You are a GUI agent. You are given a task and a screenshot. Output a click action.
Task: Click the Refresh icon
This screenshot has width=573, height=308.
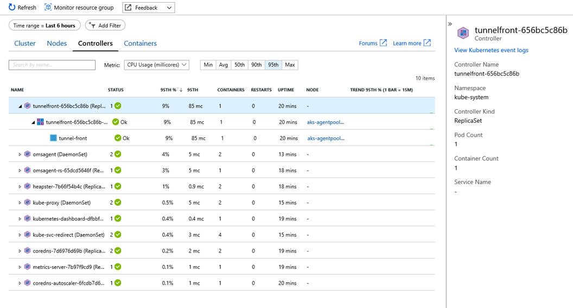pyautogui.click(x=12, y=7)
